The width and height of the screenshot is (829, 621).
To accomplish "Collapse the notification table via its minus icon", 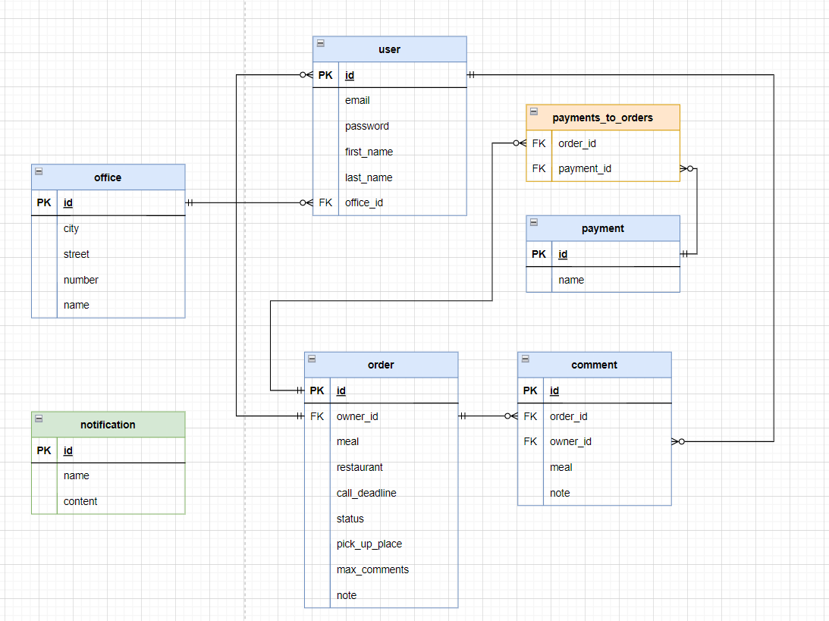I will [38, 419].
